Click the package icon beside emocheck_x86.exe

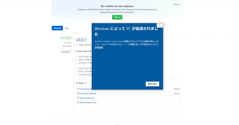[x=78, y=93]
